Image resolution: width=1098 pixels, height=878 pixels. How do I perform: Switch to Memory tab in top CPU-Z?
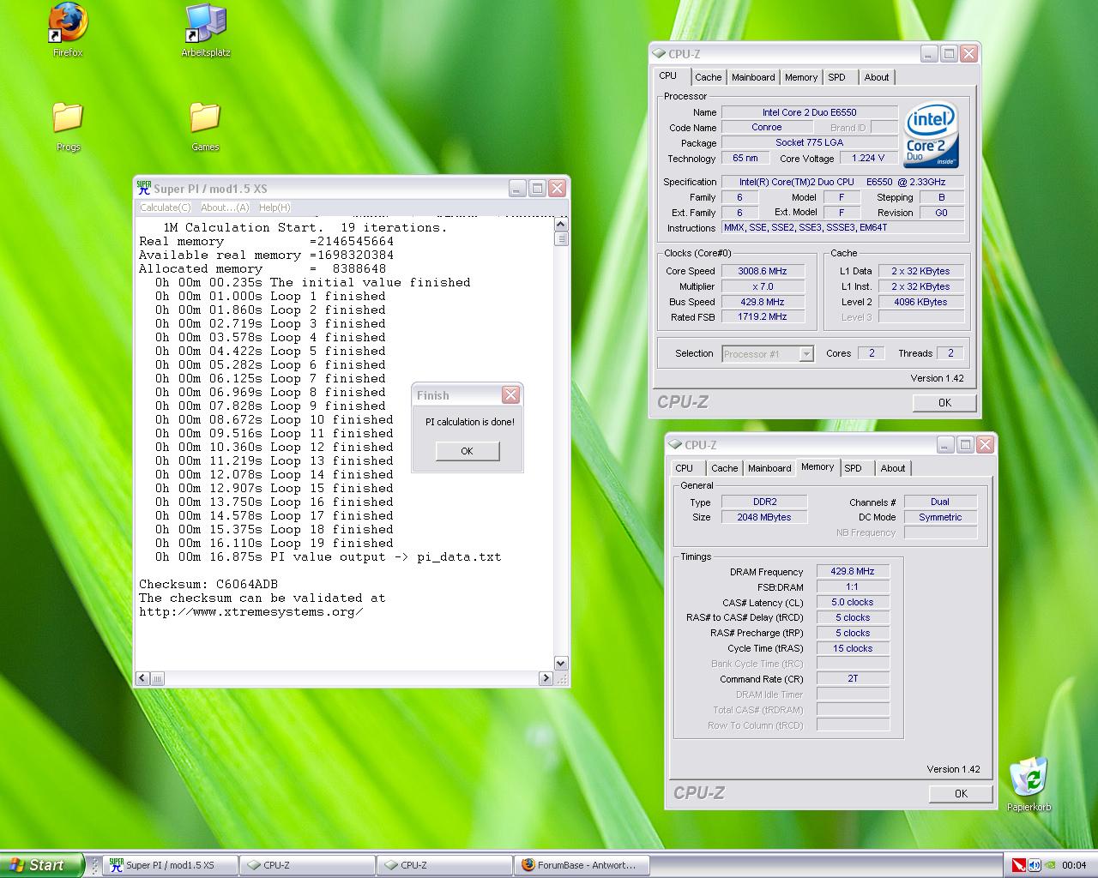tap(801, 77)
